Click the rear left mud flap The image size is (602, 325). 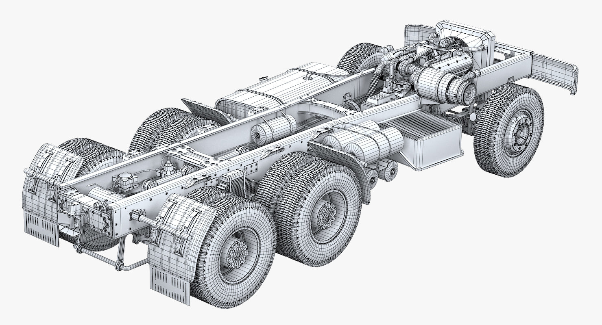coord(41,230)
